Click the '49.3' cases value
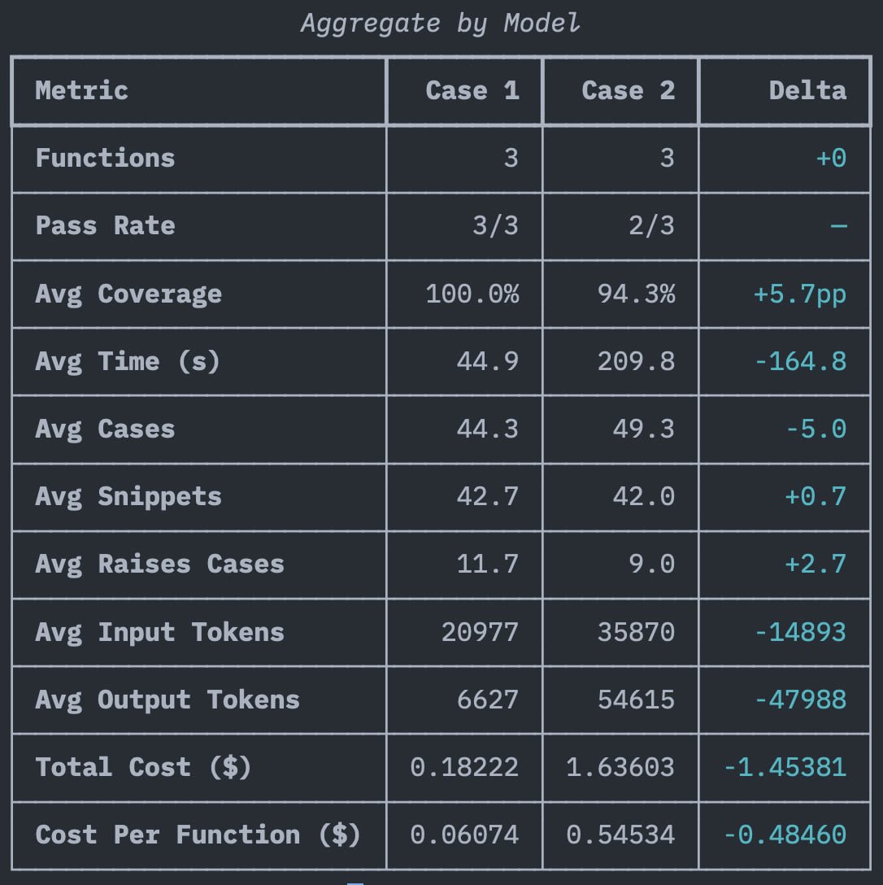883x885 pixels. 644,429
